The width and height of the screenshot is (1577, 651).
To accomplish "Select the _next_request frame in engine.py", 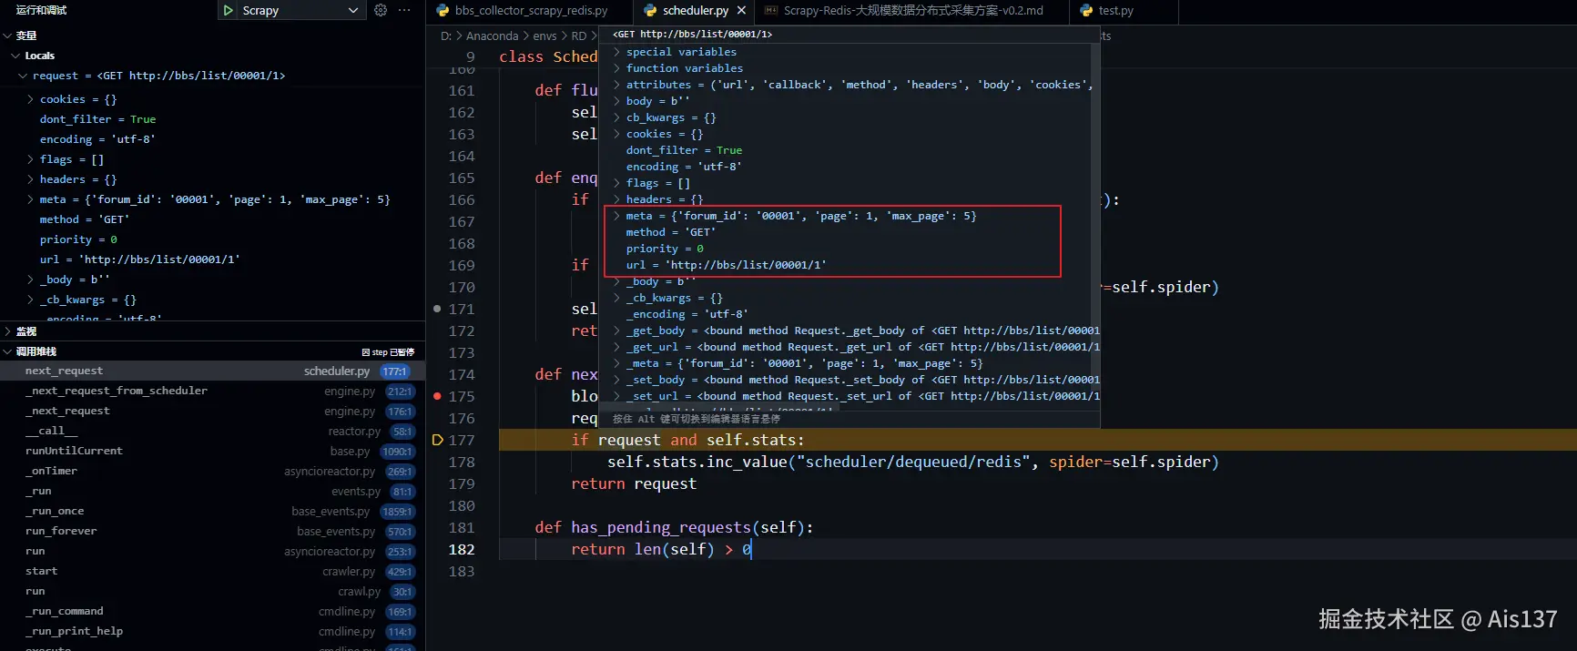I will 212,412.
